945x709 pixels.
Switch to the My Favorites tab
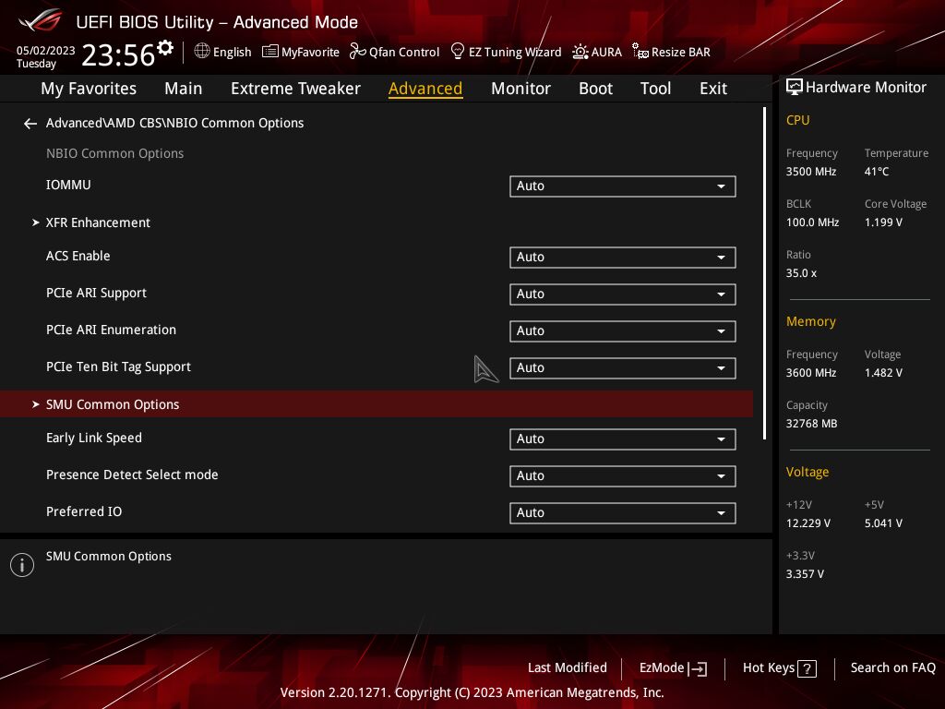(x=89, y=89)
